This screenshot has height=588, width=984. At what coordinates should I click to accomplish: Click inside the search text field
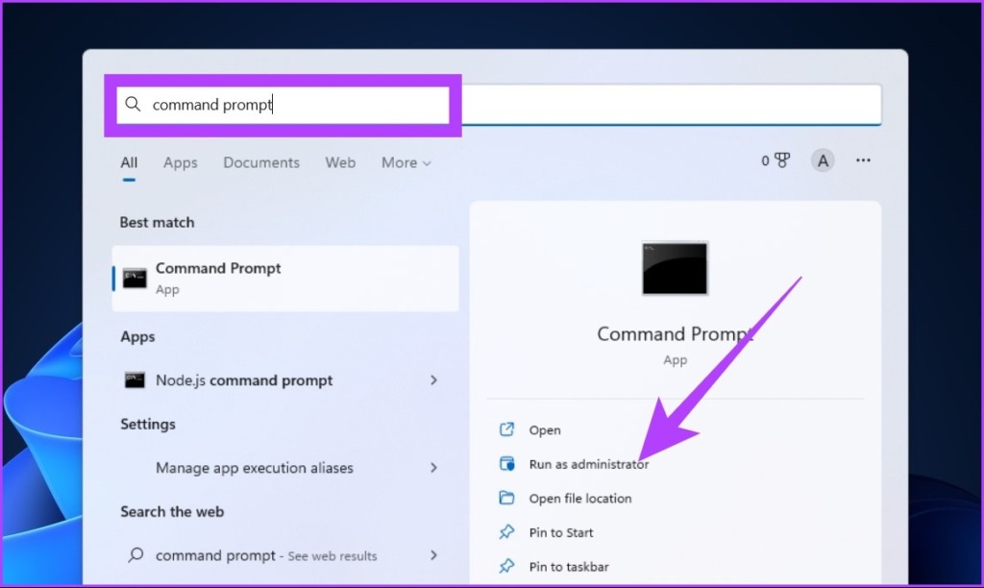499,104
